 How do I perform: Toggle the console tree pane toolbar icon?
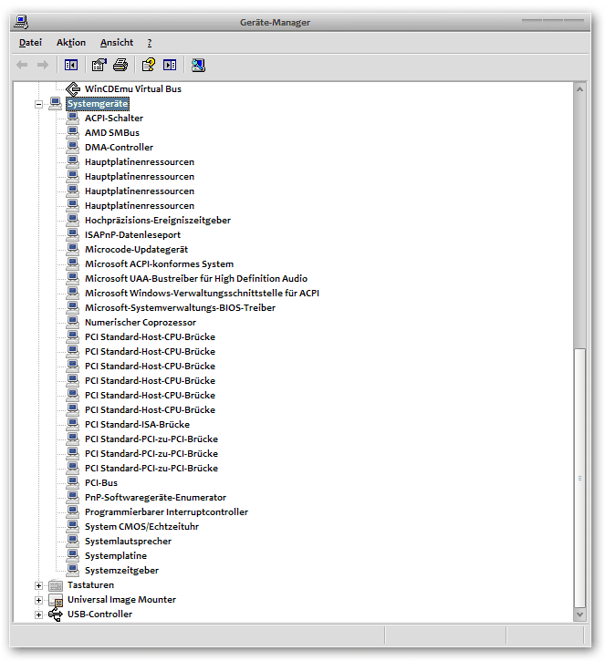tap(71, 65)
